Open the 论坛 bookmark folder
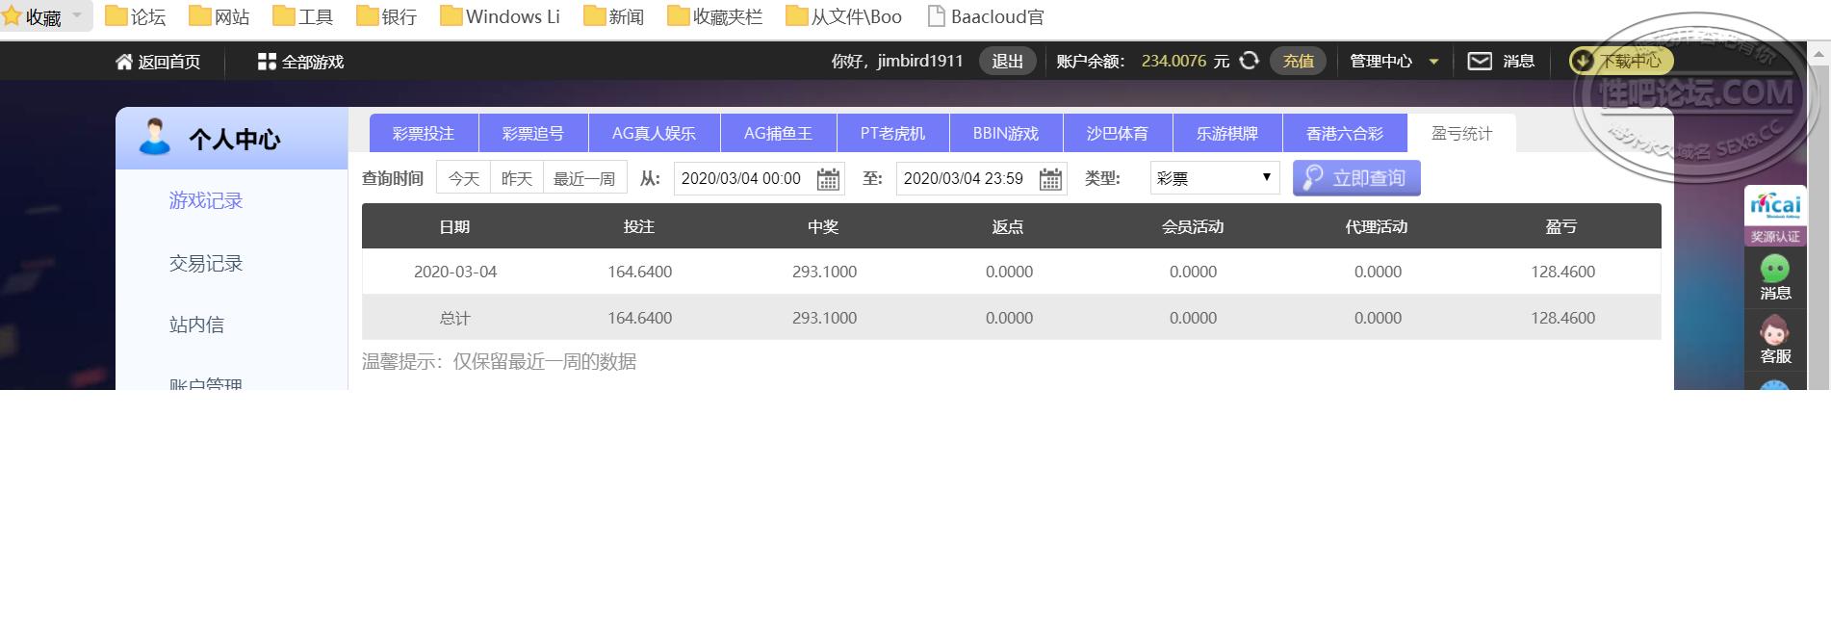The height and width of the screenshot is (624, 1831). (x=135, y=16)
